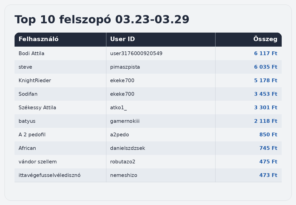Image resolution: width=296 pixels, height=205 pixels.
Task: Click user ID user3176000920549
Action: tap(136, 53)
